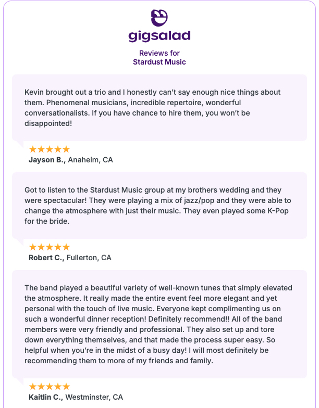Click the third star of Jayson B.'s rating
The height and width of the screenshot is (408, 319).
pos(50,149)
